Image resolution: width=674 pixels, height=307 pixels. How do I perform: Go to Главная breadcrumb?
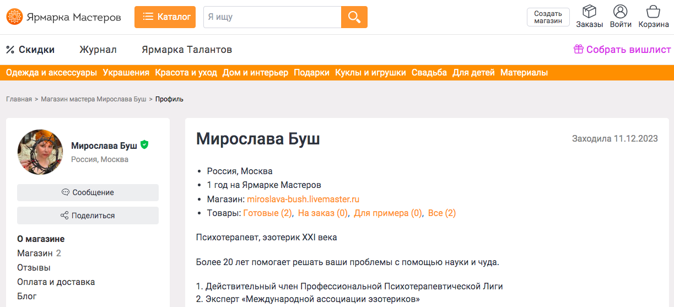click(19, 99)
